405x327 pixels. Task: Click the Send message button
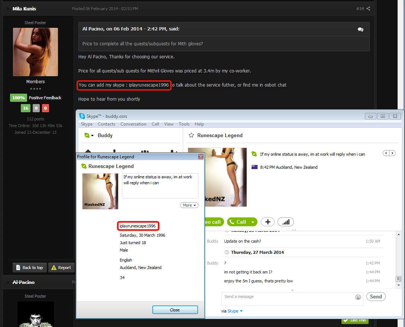click(x=376, y=297)
